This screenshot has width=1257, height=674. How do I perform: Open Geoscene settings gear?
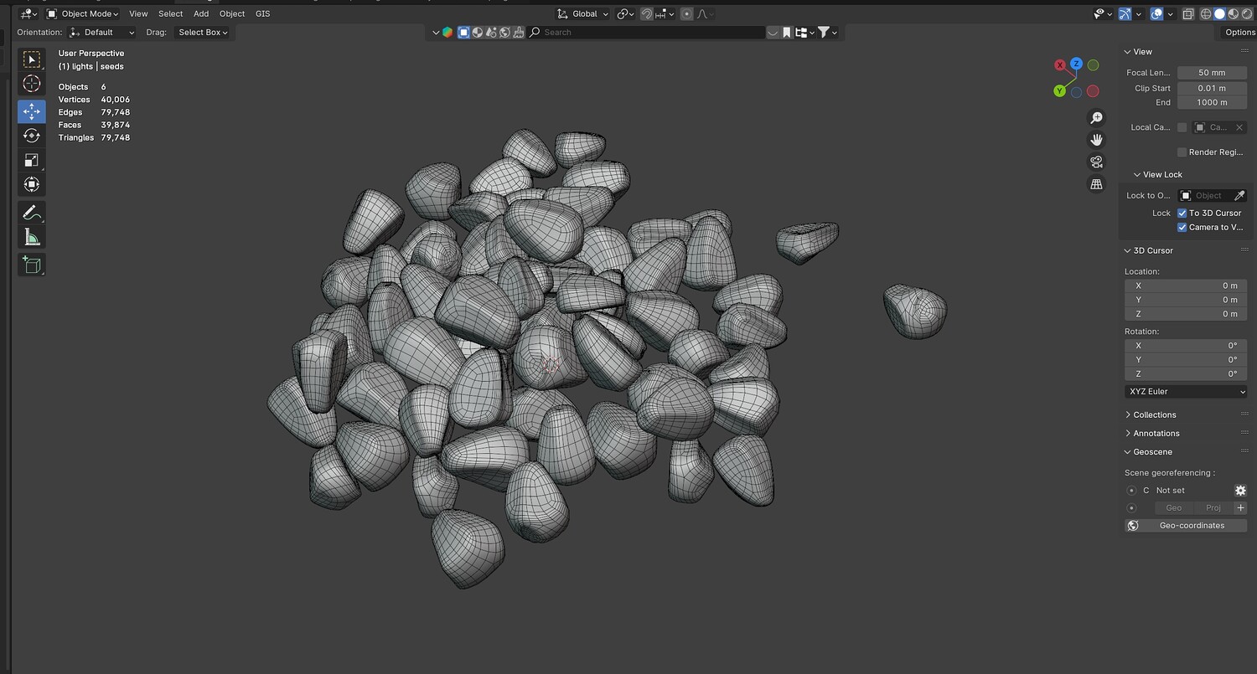[x=1240, y=491]
